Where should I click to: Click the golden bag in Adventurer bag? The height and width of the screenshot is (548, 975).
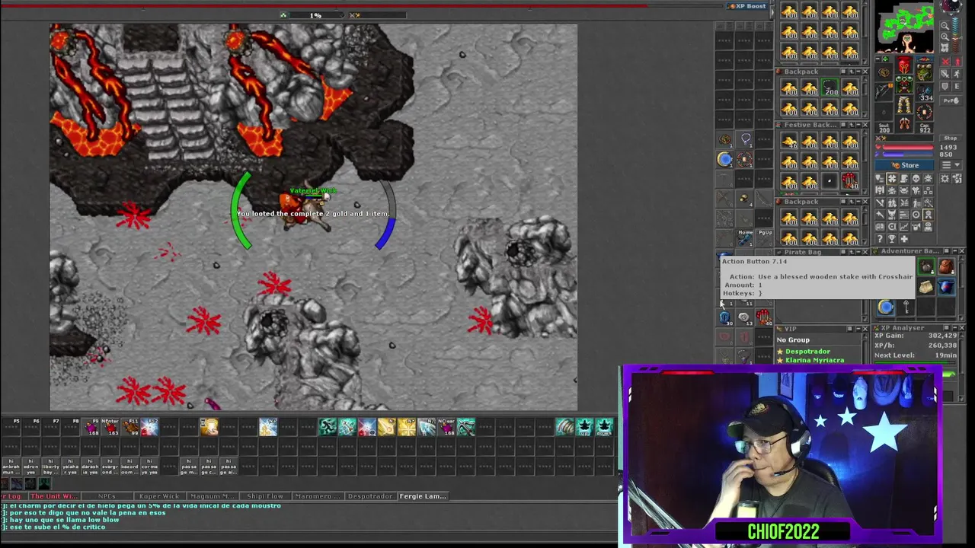[926, 287]
